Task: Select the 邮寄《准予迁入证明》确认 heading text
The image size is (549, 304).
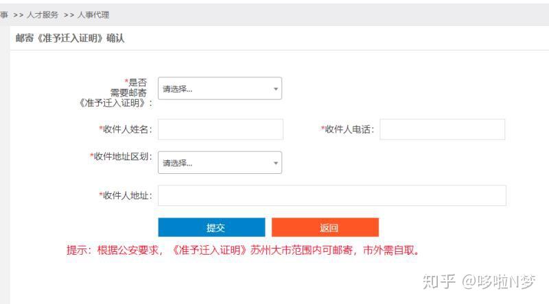Action: tap(70, 38)
